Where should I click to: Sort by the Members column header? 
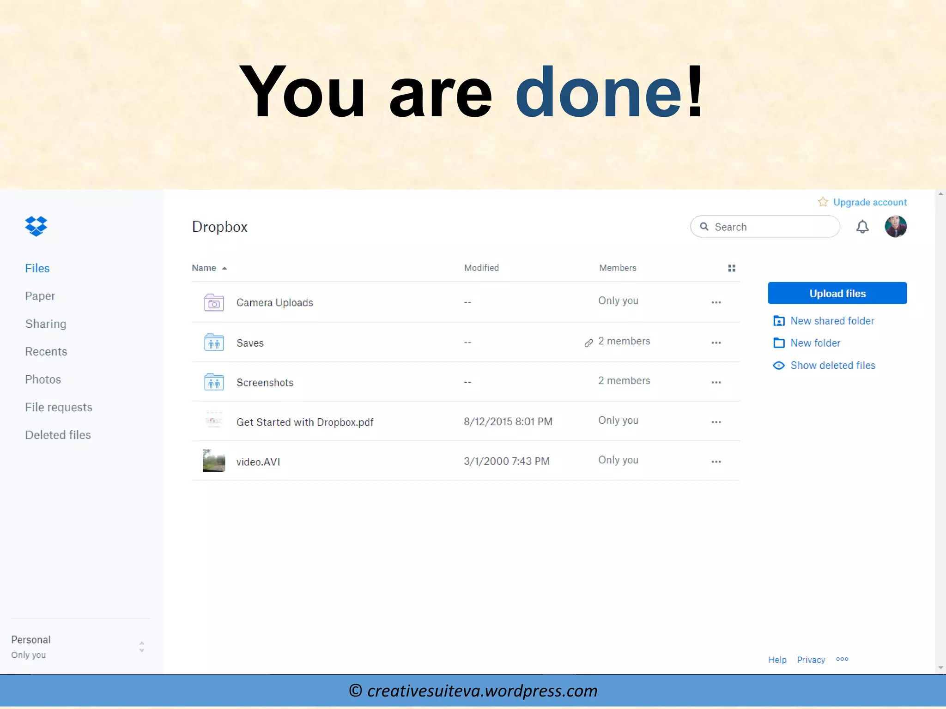[x=618, y=268]
